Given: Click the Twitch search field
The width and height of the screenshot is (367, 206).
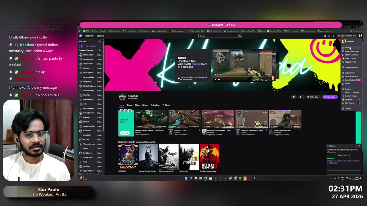Looking at the screenshot, I should pyautogui.click(x=218, y=36).
